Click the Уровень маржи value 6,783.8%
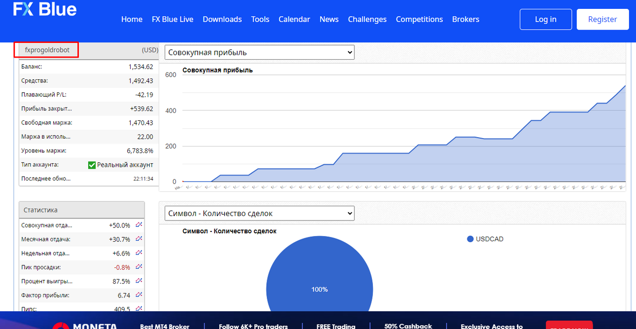636x329 pixels. coord(140,150)
